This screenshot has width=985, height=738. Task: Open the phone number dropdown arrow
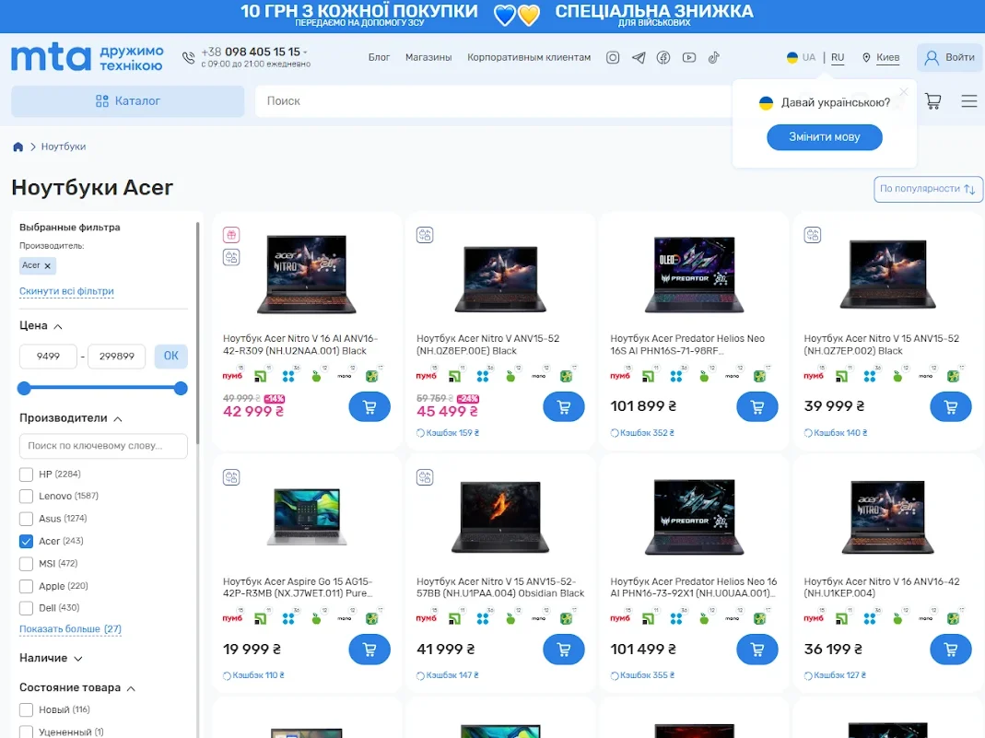click(x=305, y=53)
